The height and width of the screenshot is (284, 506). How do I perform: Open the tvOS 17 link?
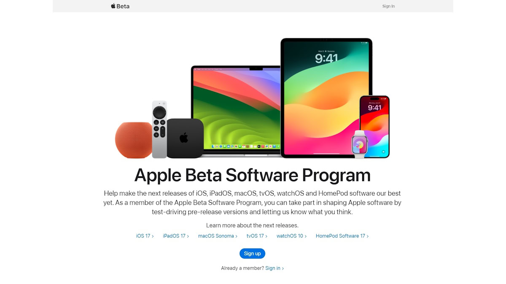point(257,236)
